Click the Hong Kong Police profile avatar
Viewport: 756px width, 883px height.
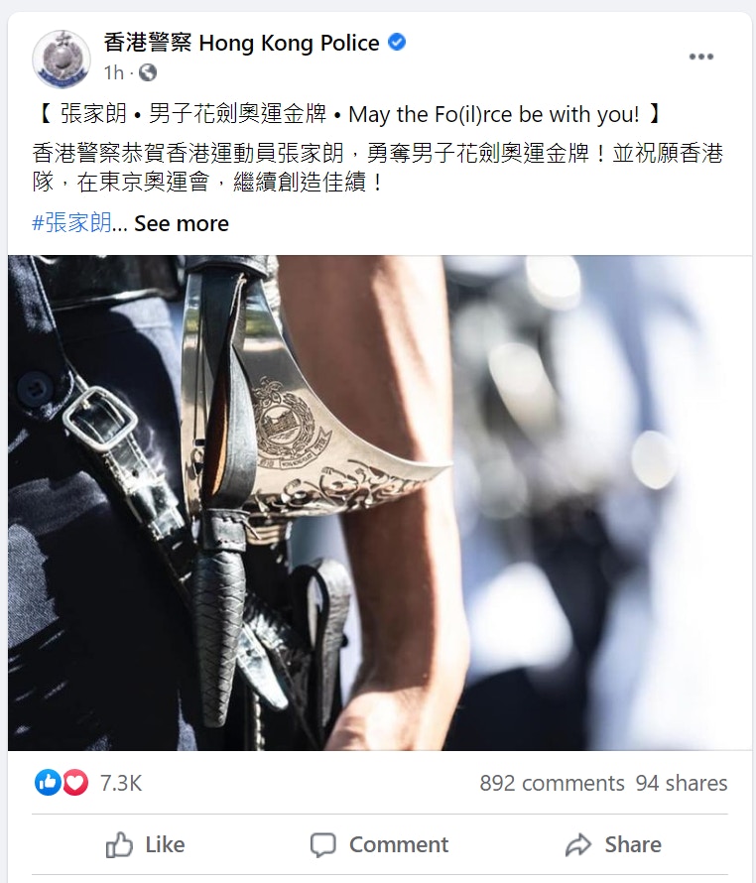coord(61,60)
